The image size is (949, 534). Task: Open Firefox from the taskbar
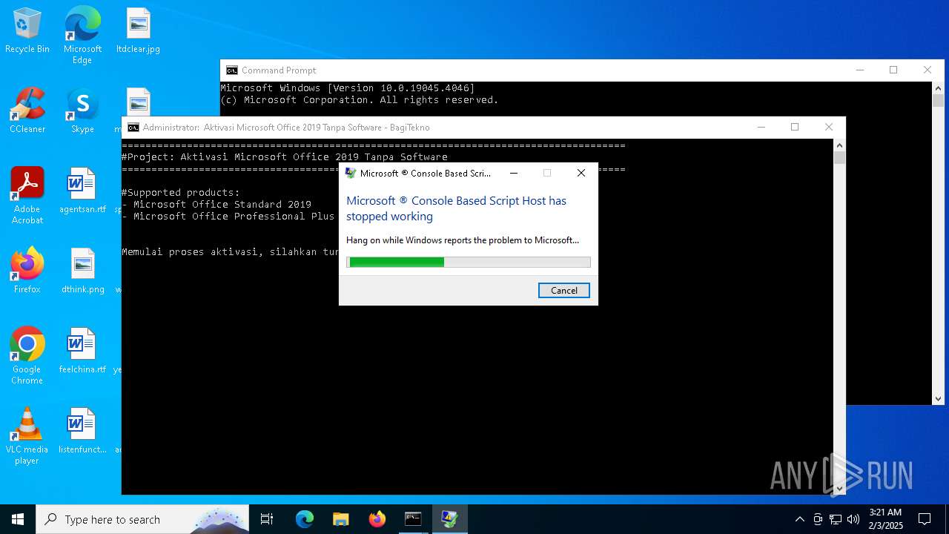click(377, 519)
